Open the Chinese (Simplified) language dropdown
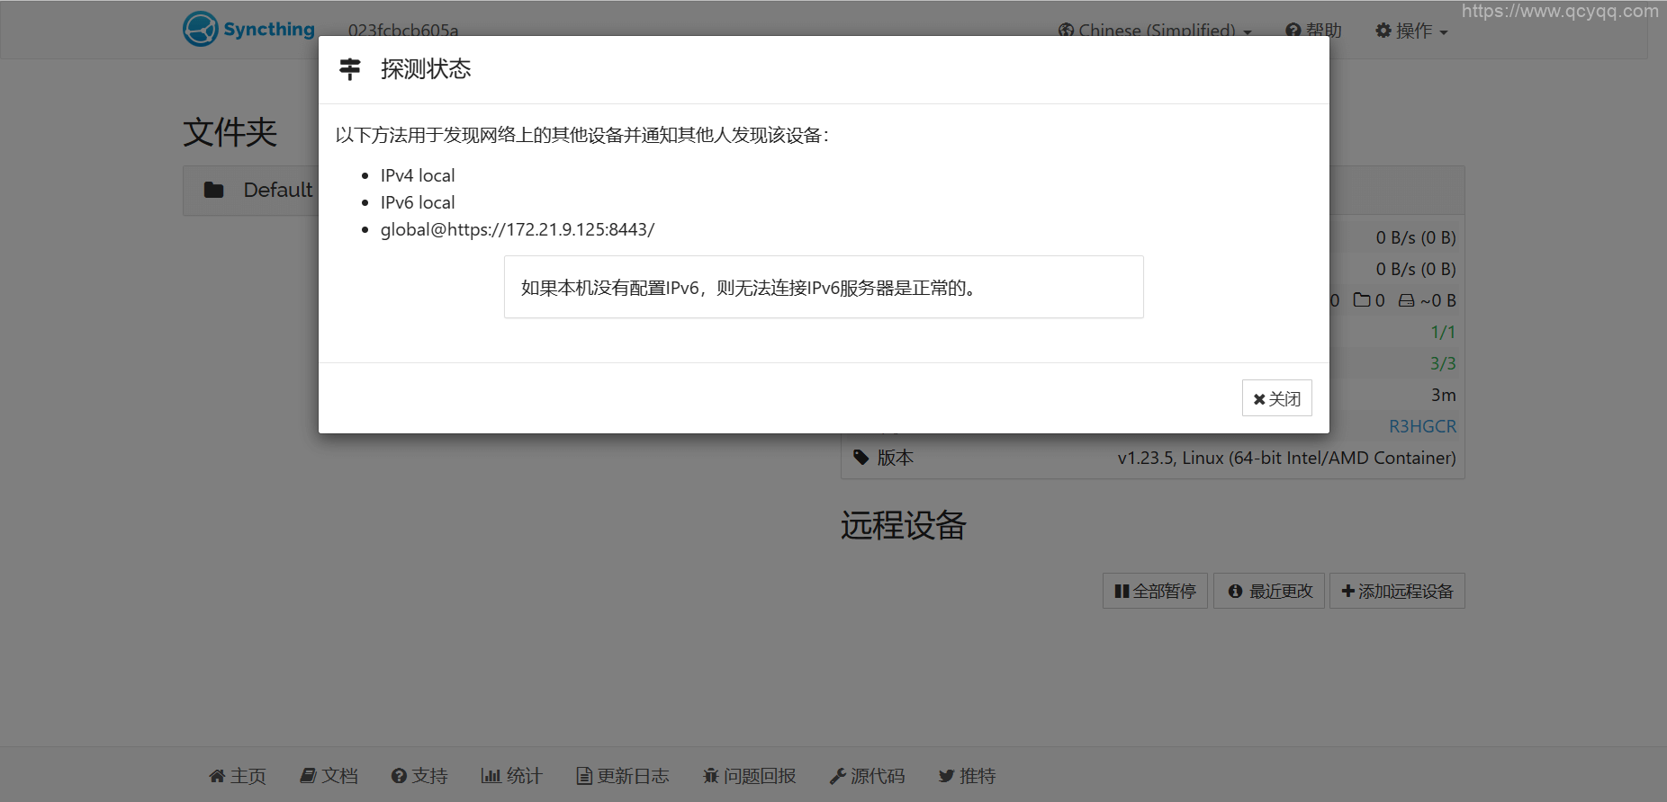 (x=1155, y=31)
